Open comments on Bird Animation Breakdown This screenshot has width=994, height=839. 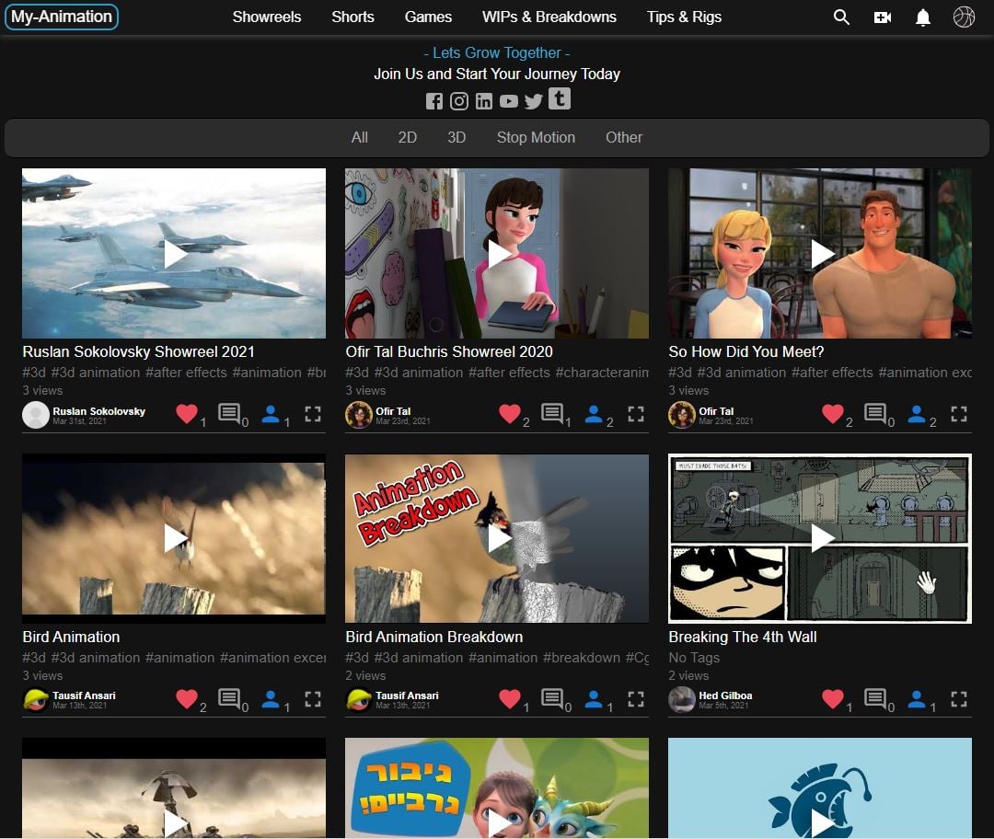[x=552, y=697]
